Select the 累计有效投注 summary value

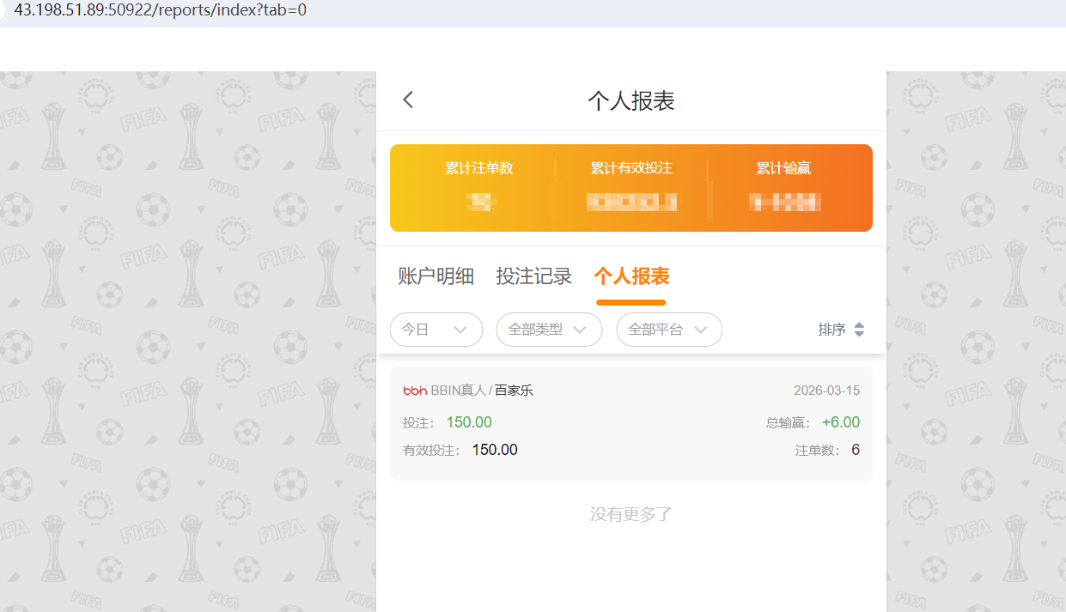tap(631, 203)
